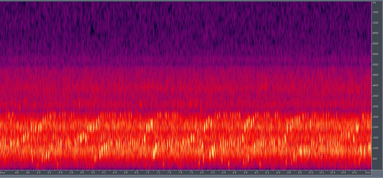
Task: Click 6500 on the frequency ruler
Action: [375, 33]
